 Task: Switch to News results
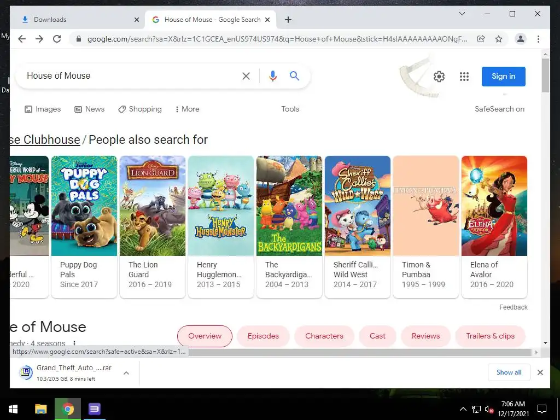(x=89, y=109)
